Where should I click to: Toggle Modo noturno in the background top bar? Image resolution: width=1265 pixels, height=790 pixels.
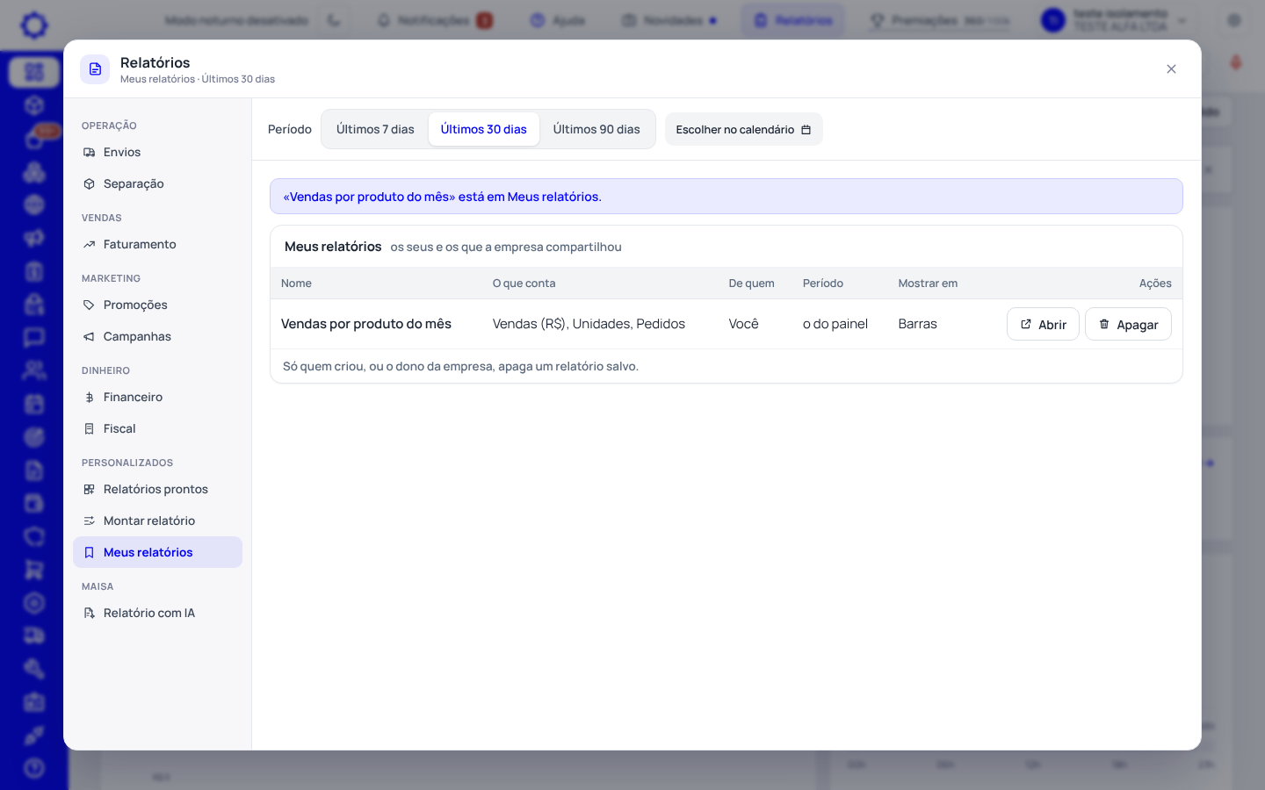[x=334, y=20]
